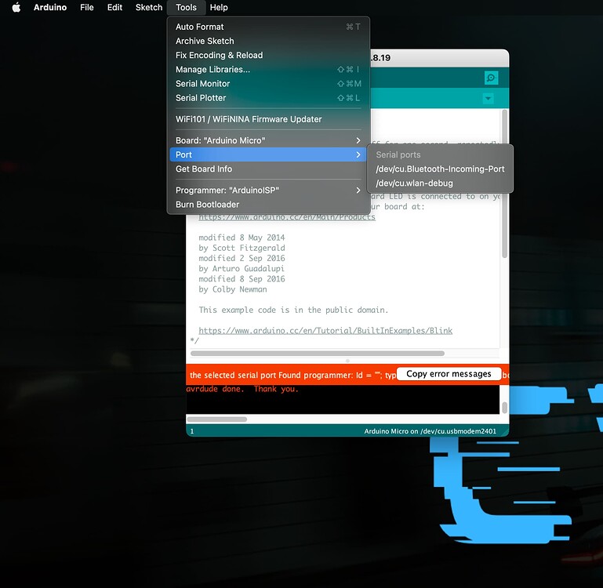This screenshot has width=603, height=588.
Task: Open the tab dropdown arrow in Arduino window
Action: point(488,99)
